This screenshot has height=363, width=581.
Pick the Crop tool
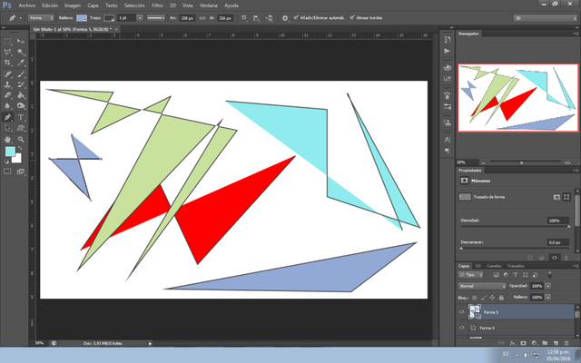tap(7, 63)
